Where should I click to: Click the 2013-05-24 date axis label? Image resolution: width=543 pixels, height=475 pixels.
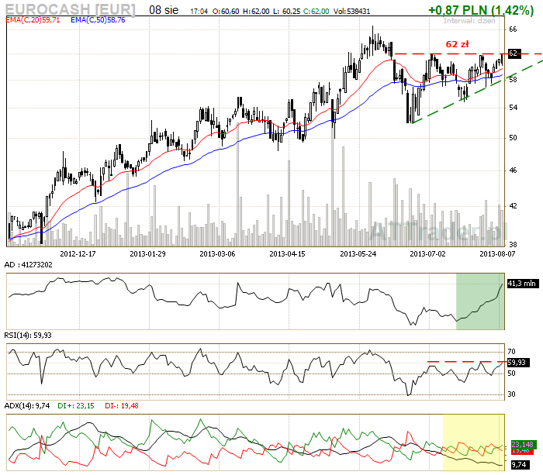pyautogui.click(x=358, y=254)
